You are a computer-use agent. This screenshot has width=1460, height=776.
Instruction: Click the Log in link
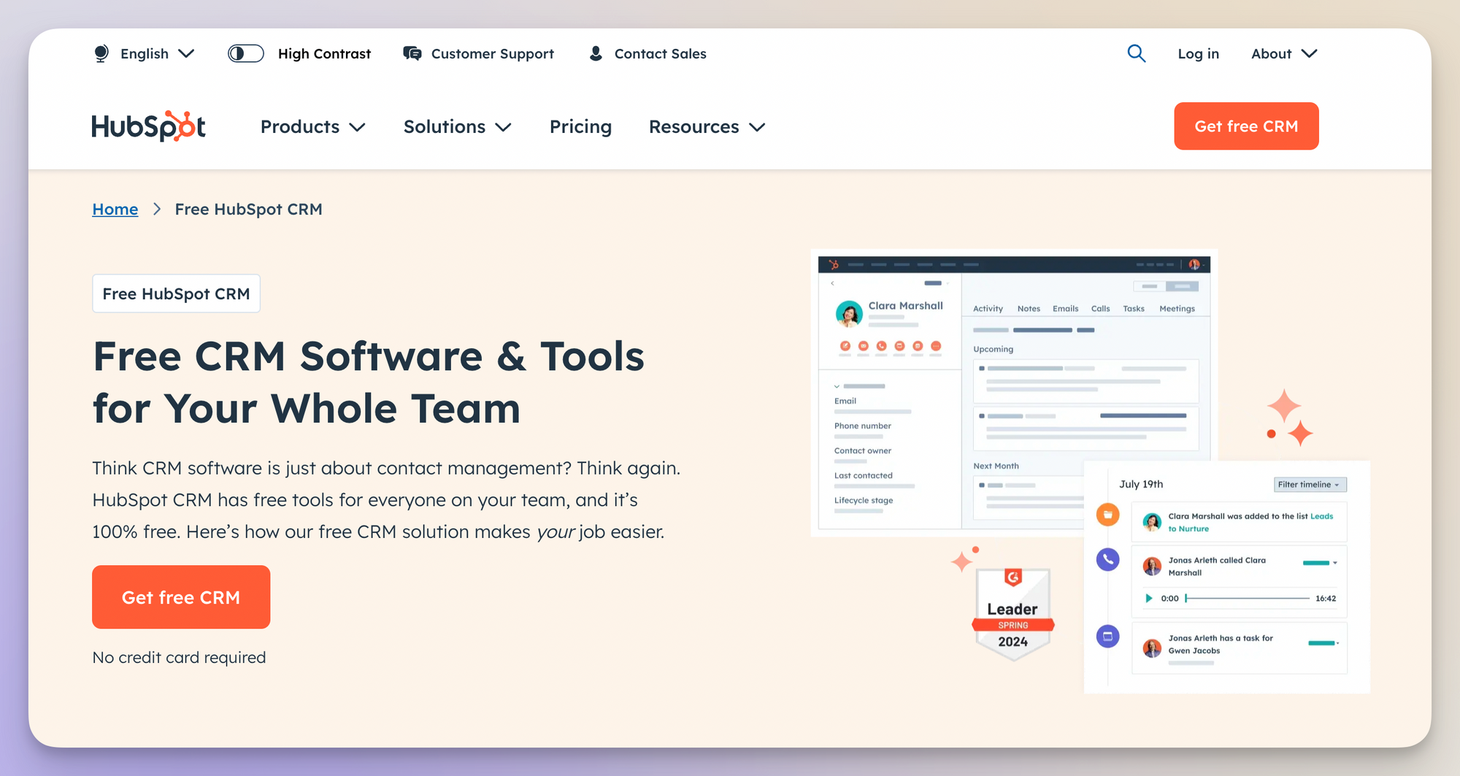click(x=1198, y=53)
